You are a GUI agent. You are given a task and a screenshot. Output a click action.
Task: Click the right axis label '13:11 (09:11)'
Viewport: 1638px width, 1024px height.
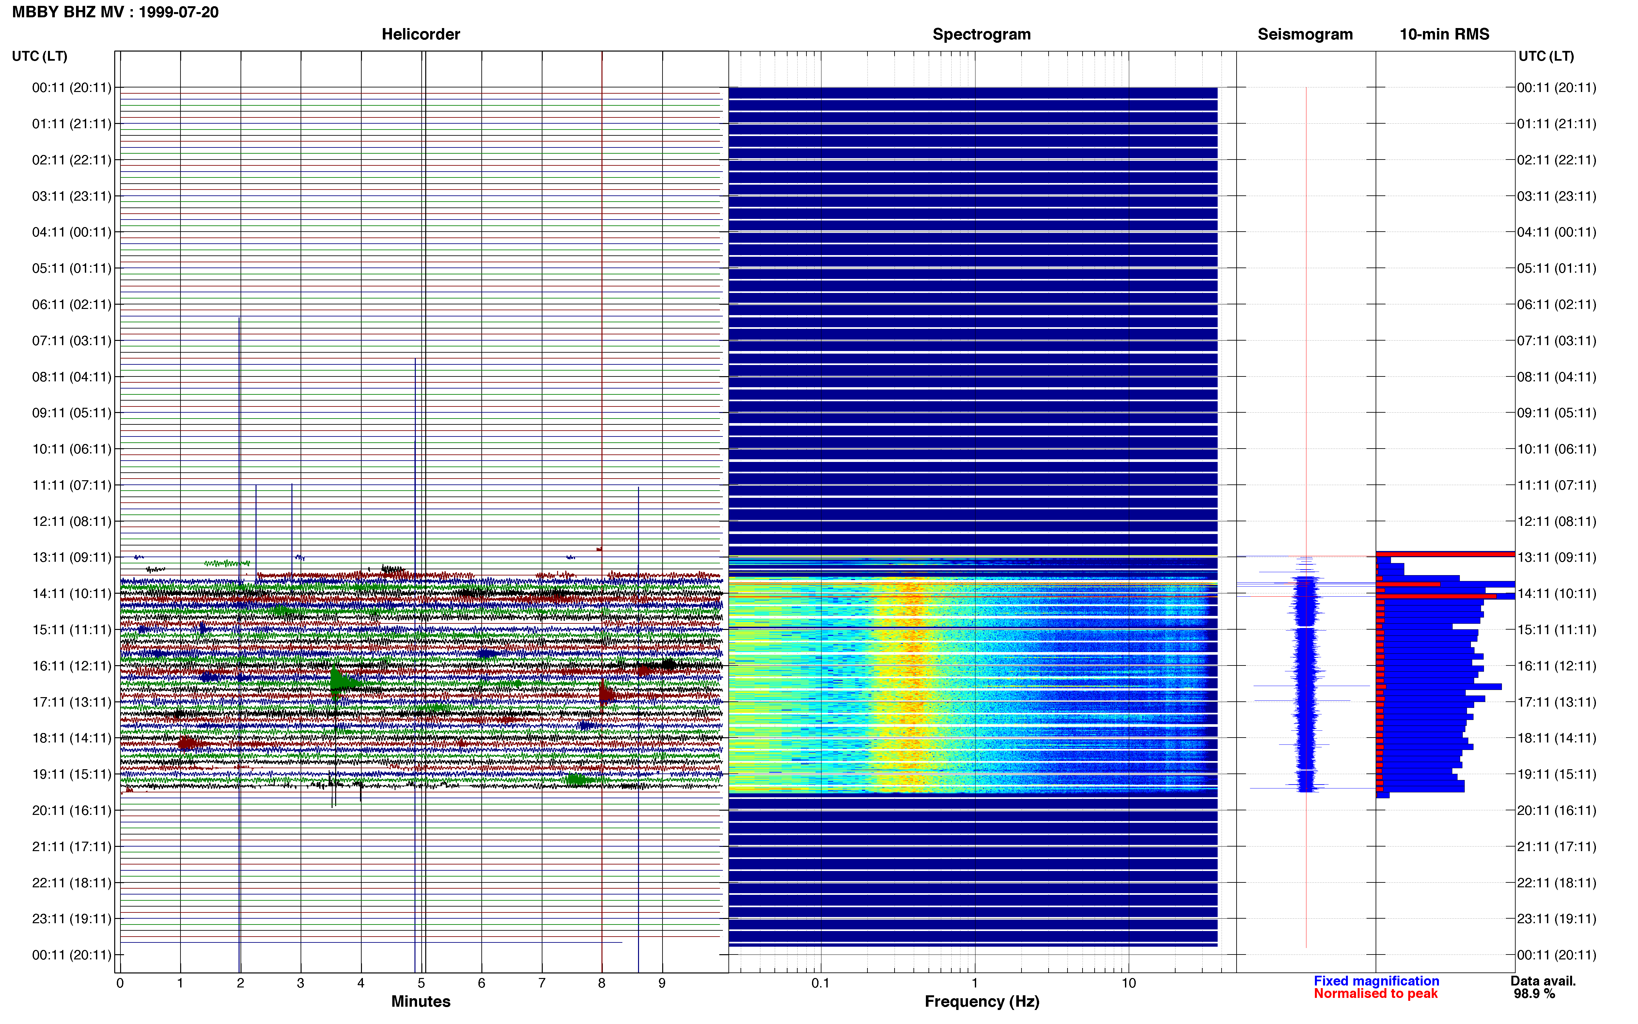pos(1557,558)
